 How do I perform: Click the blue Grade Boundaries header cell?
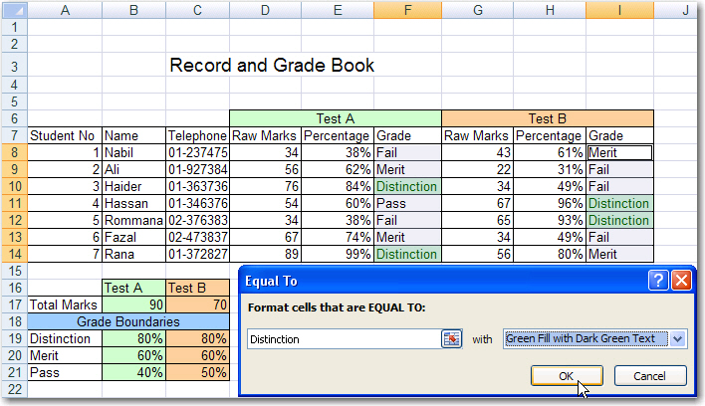(128, 321)
